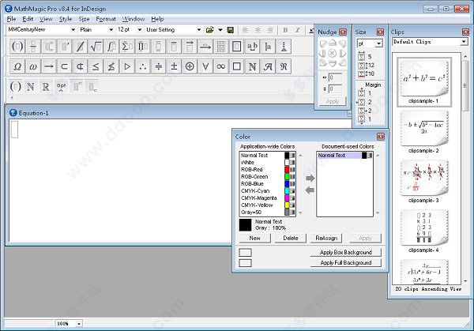Click the black current color preview swatch
This screenshot has height=331, width=474.
click(x=245, y=225)
